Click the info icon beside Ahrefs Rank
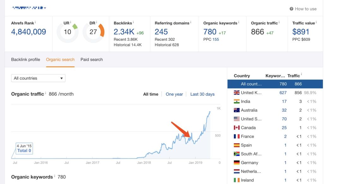341x184 pixels. coord(35,22)
